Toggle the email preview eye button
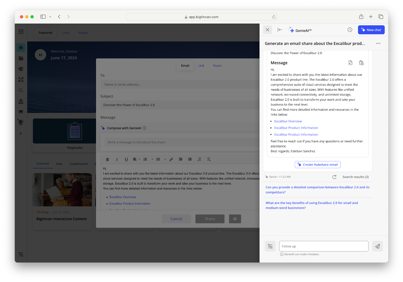 coord(235,219)
